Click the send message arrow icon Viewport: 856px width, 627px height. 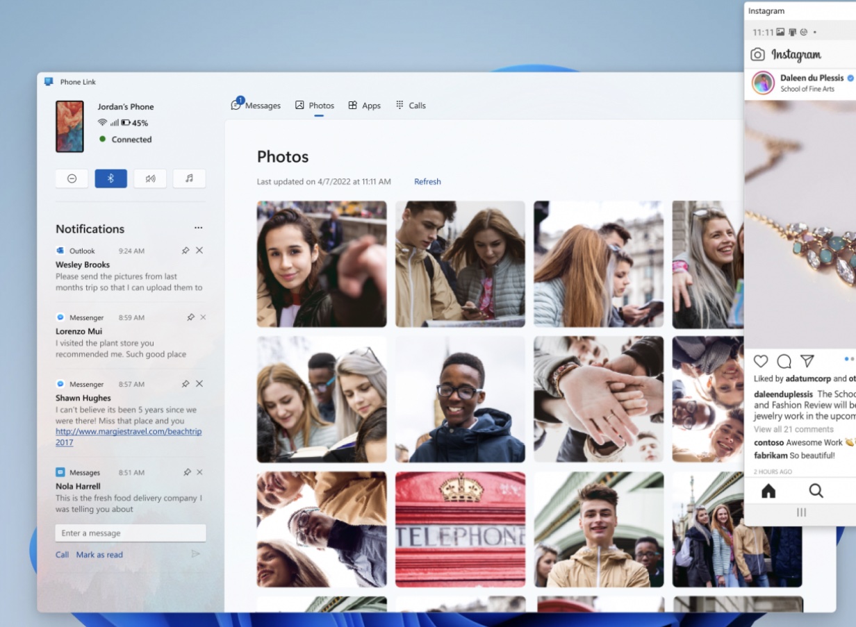pyautogui.click(x=196, y=554)
